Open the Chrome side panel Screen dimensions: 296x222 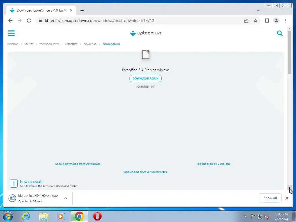pos(267,21)
